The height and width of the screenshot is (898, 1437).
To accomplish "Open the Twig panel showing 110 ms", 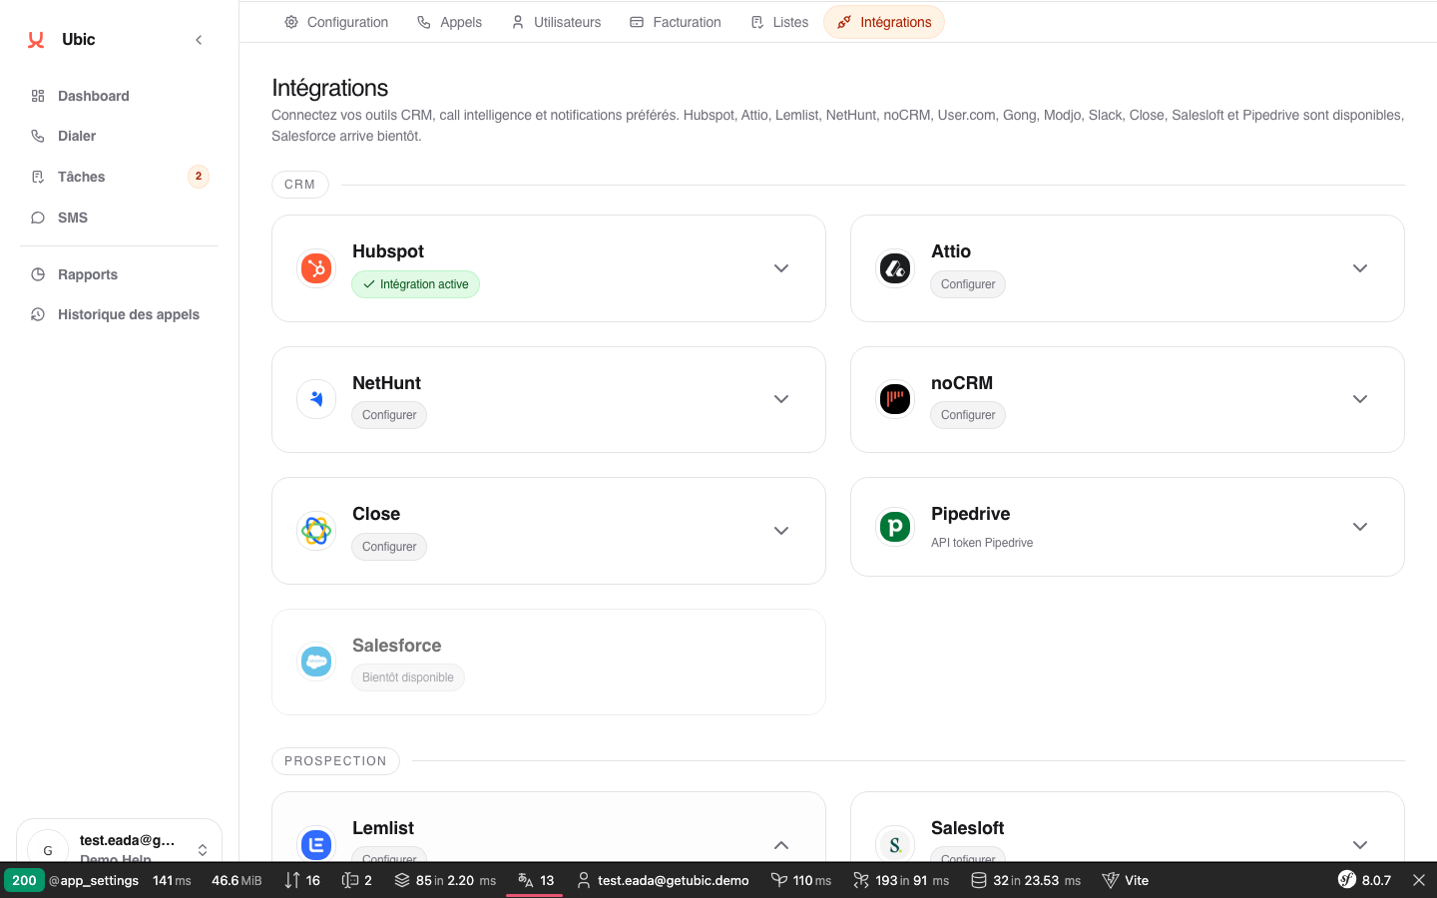I will pyautogui.click(x=801, y=880).
